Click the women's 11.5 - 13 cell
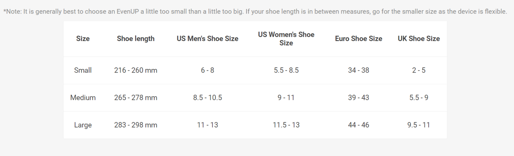The width and height of the screenshot is (514, 156). tap(286, 125)
